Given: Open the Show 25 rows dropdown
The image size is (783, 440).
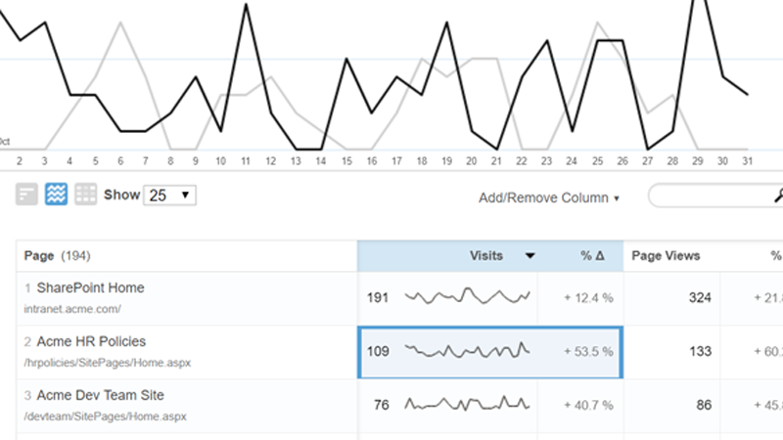Looking at the screenshot, I should (x=169, y=195).
